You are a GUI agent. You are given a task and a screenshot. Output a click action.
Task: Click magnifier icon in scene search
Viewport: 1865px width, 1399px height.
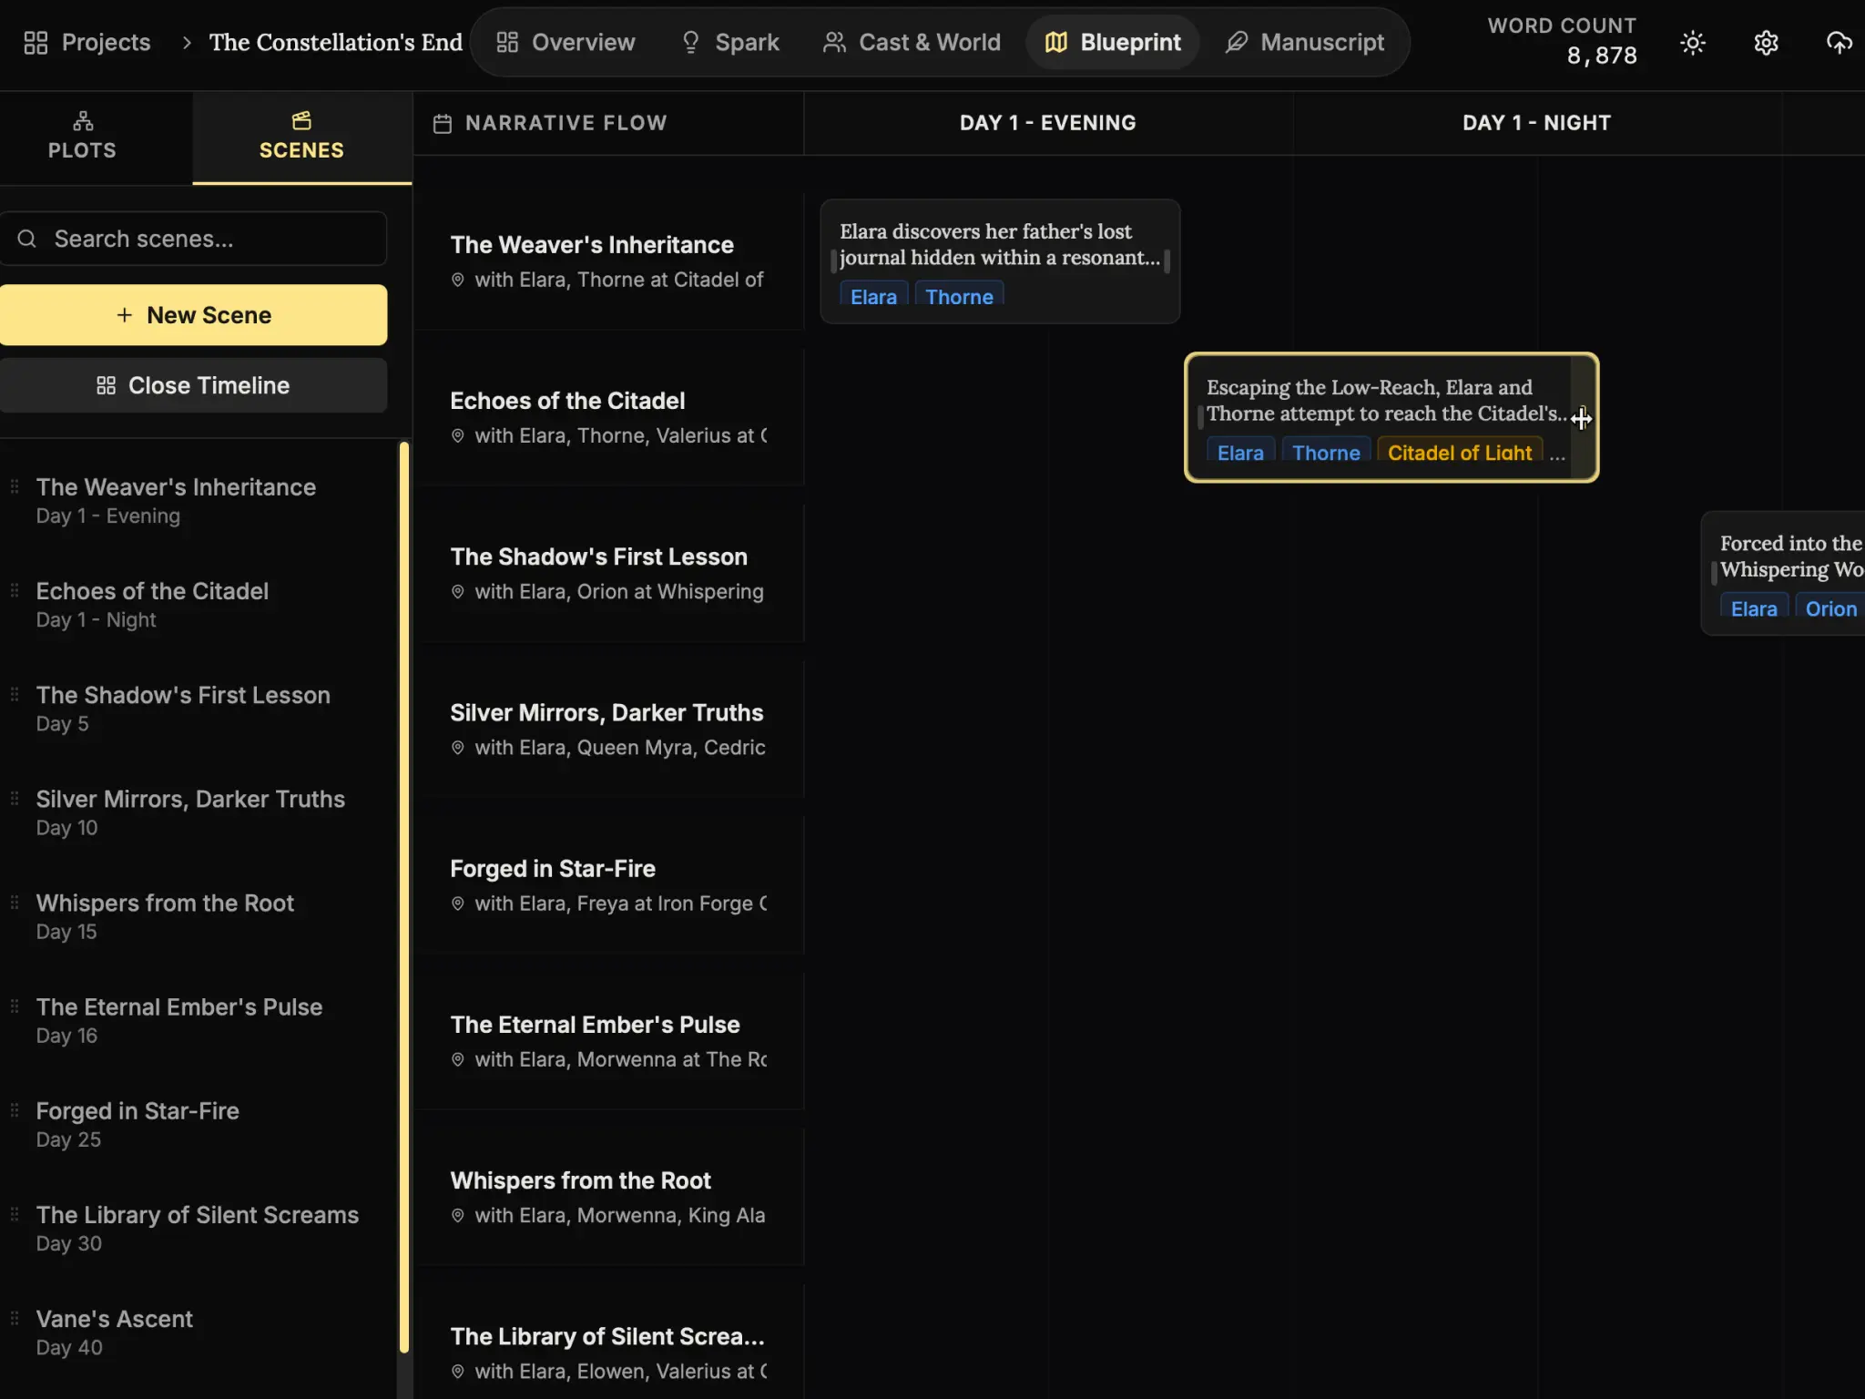pos(27,239)
